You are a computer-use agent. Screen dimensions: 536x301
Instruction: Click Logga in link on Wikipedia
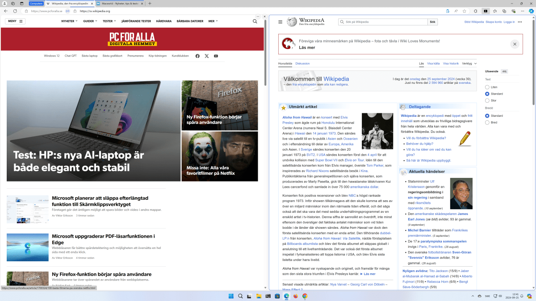(509, 22)
